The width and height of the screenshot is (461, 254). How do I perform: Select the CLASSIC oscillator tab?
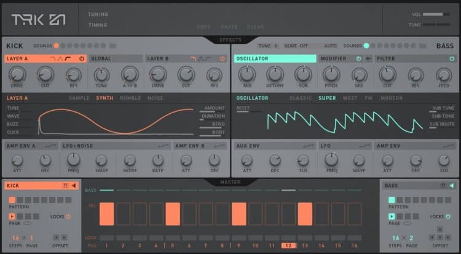click(x=301, y=98)
